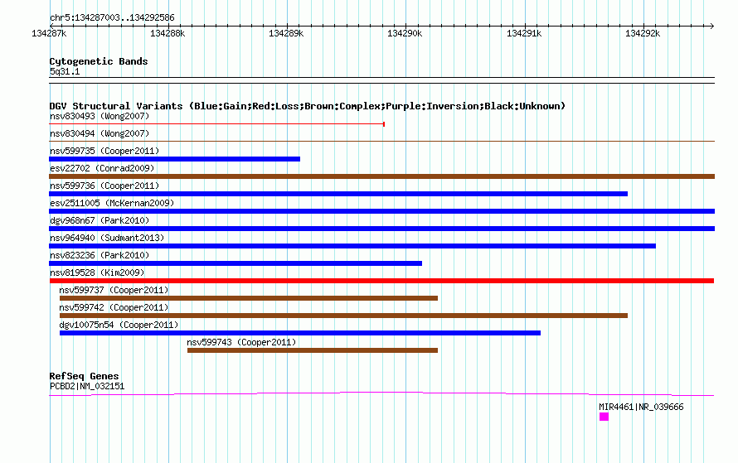Click the nsv599743 (Cooper2011) label
Viewport: 738px width, 463px height.
(x=241, y=342)
